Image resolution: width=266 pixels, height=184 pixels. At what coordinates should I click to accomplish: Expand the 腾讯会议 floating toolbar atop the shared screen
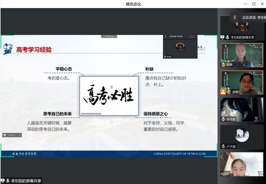[x=109, y=36]
